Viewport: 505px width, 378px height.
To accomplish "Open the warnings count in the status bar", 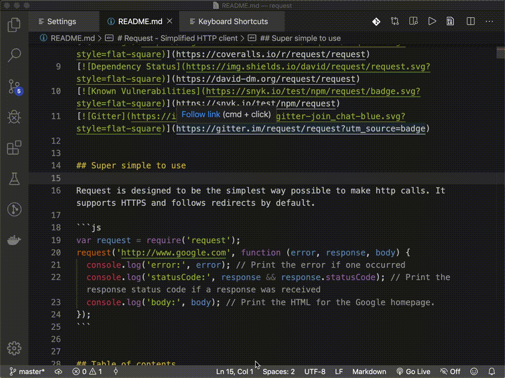I will click(96, 372).
